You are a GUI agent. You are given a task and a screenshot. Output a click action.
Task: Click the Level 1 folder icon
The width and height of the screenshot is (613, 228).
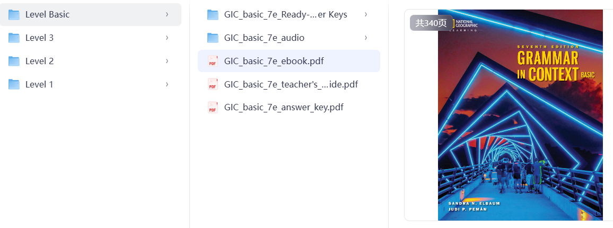(14, 84)
